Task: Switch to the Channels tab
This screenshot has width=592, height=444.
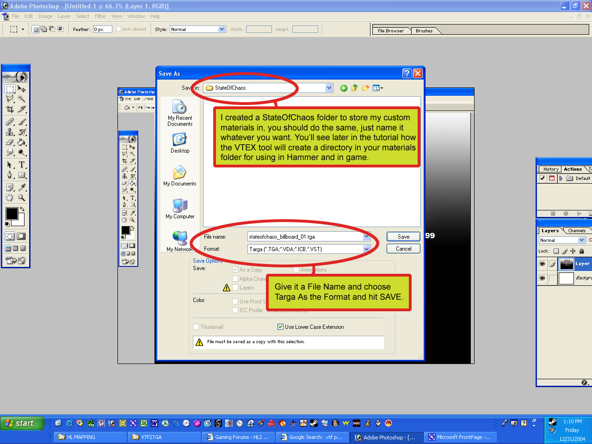Action: [x=576, y=231]
